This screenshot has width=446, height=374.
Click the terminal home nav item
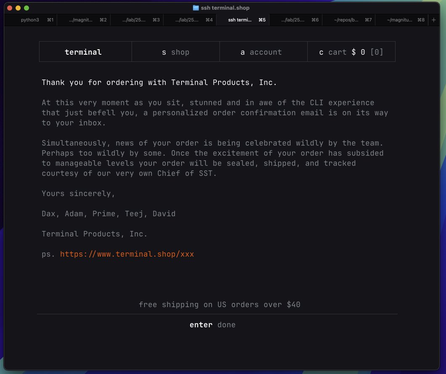tap(85, 52)
